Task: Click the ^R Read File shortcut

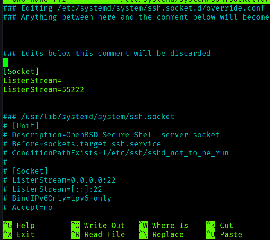Action: tap(98, 234)
